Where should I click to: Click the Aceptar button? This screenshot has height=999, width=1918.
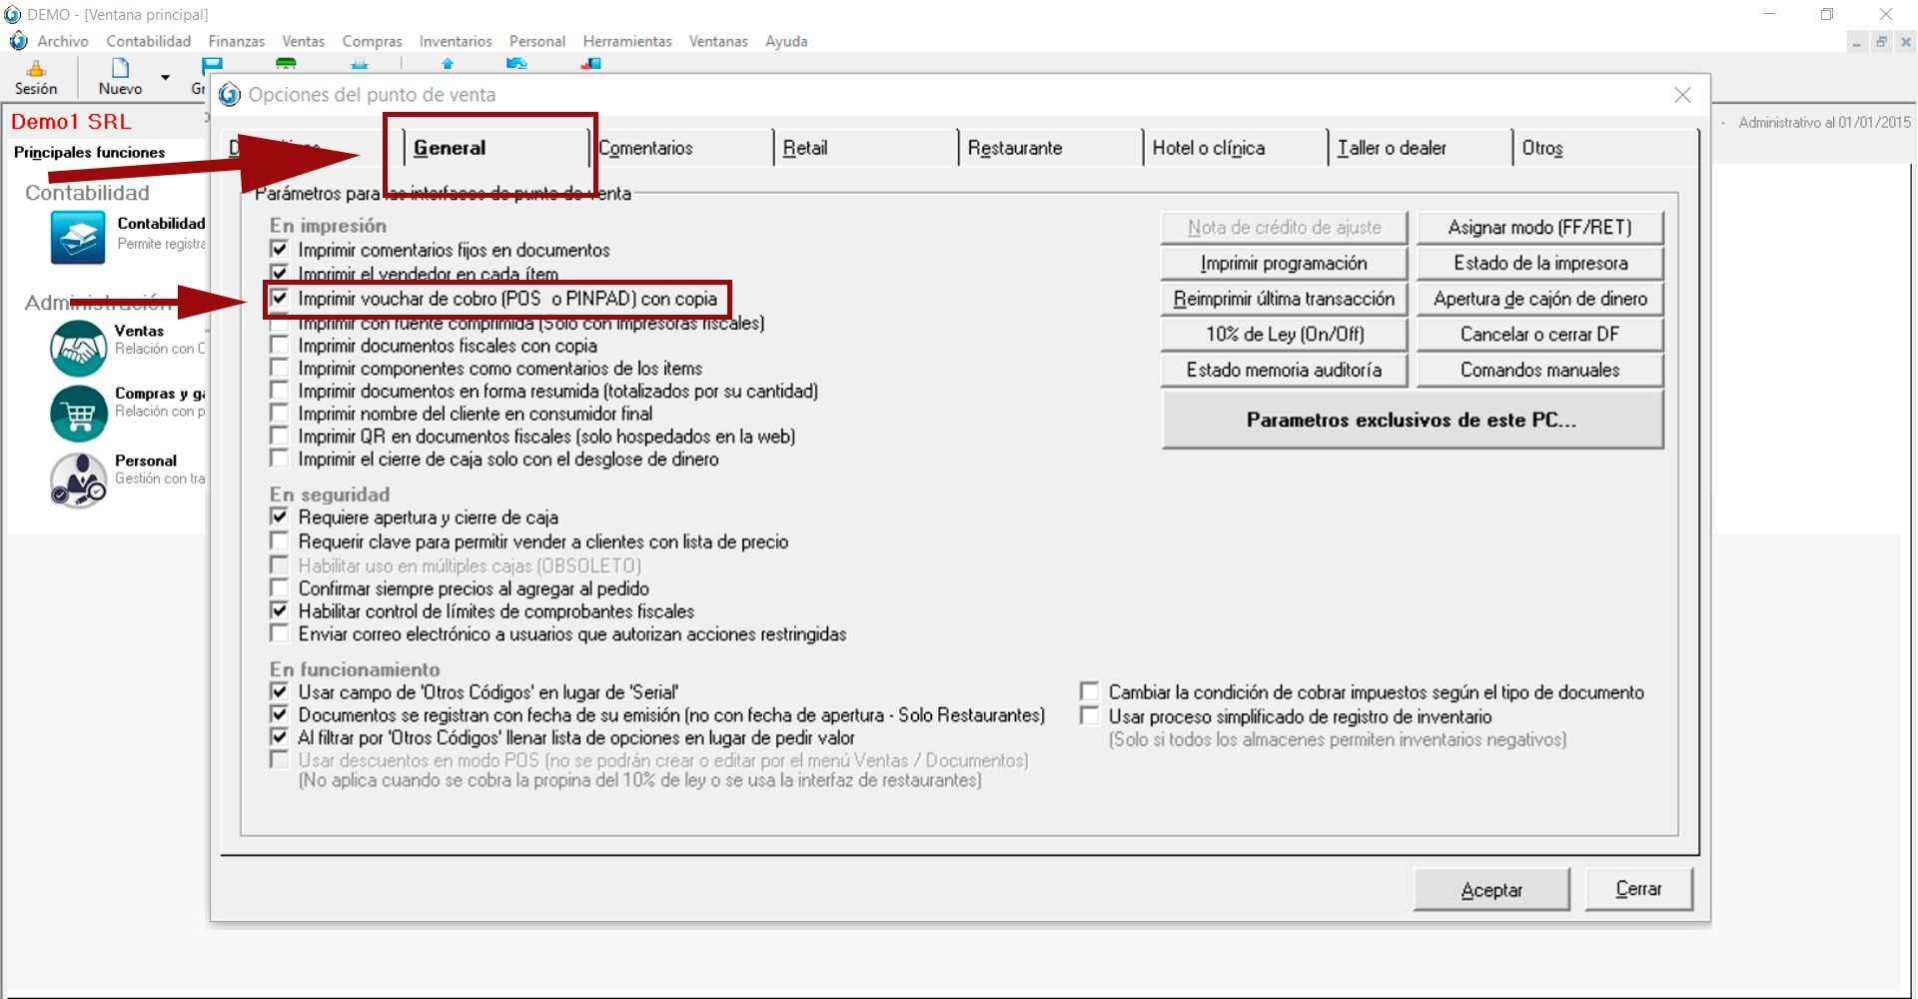tap(1490, 890)
